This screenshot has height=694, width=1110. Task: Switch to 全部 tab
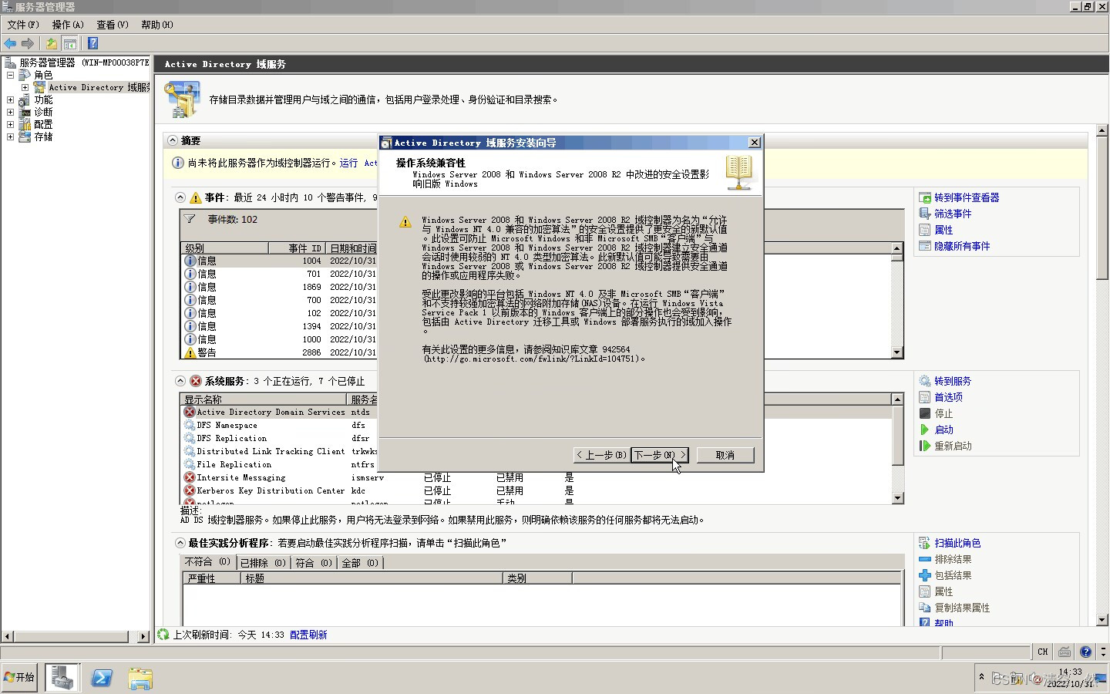point(360,563)
